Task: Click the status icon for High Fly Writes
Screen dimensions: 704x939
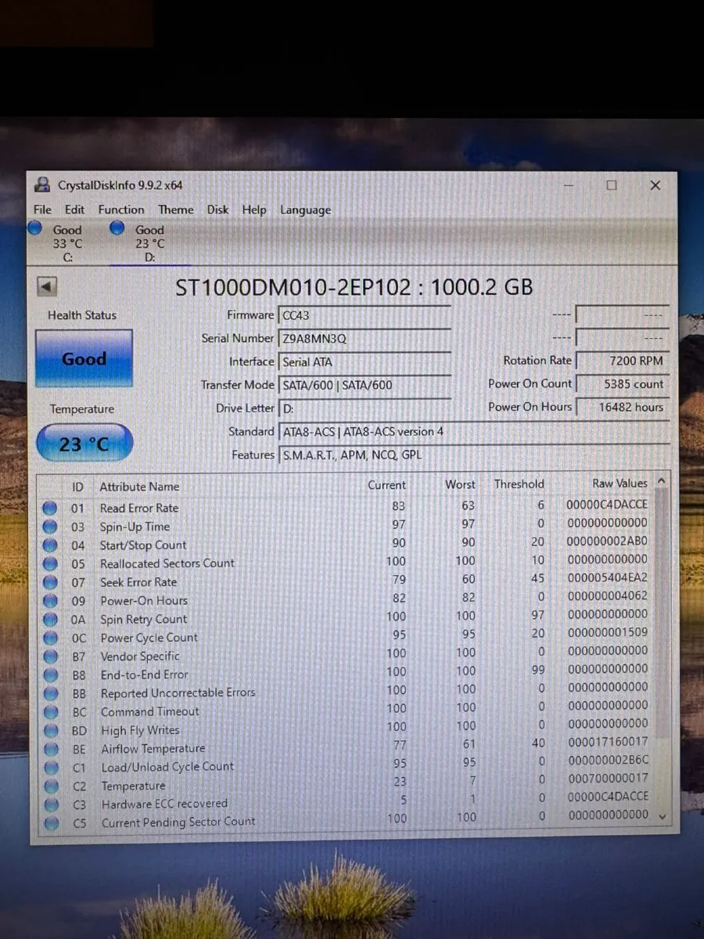Action: tap(50, 731)
